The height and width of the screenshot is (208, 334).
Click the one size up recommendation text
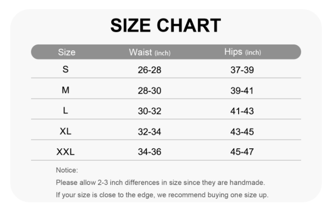coord(162,194)
